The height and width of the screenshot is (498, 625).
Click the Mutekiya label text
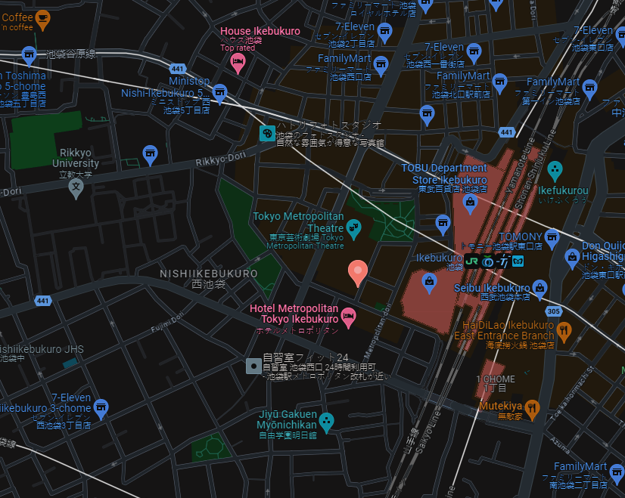pyautogui.click(x=501, y=406)
